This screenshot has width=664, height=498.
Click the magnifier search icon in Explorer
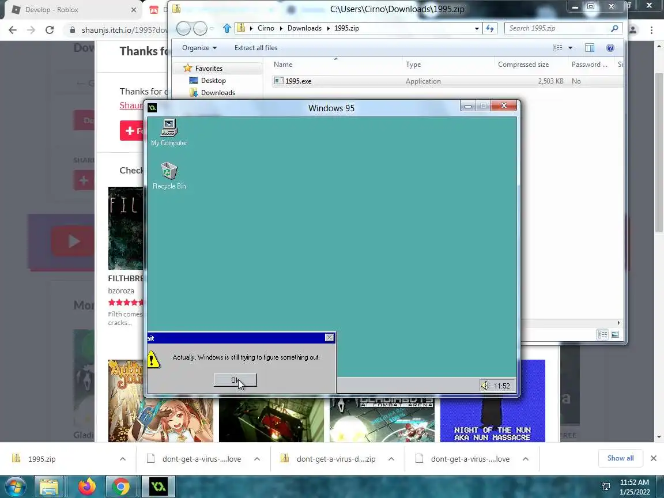[614, 28]
